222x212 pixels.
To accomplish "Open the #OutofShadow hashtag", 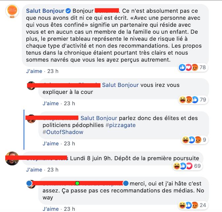I will tap(63, 132).
